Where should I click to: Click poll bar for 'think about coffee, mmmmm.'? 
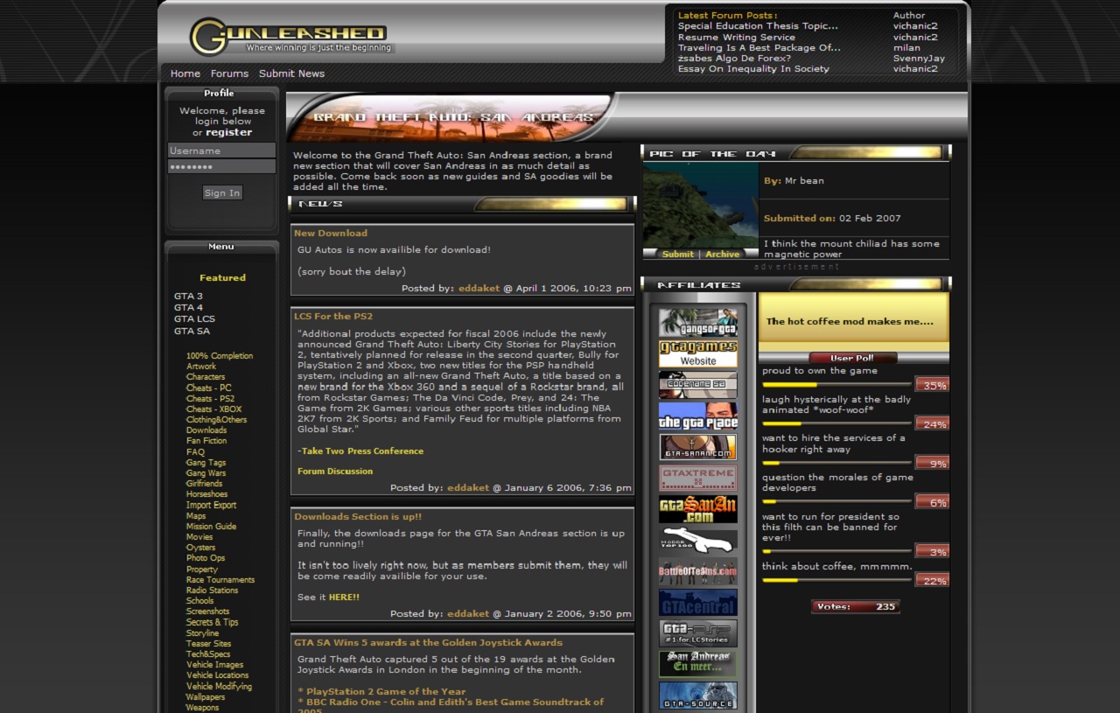point(837,580)
